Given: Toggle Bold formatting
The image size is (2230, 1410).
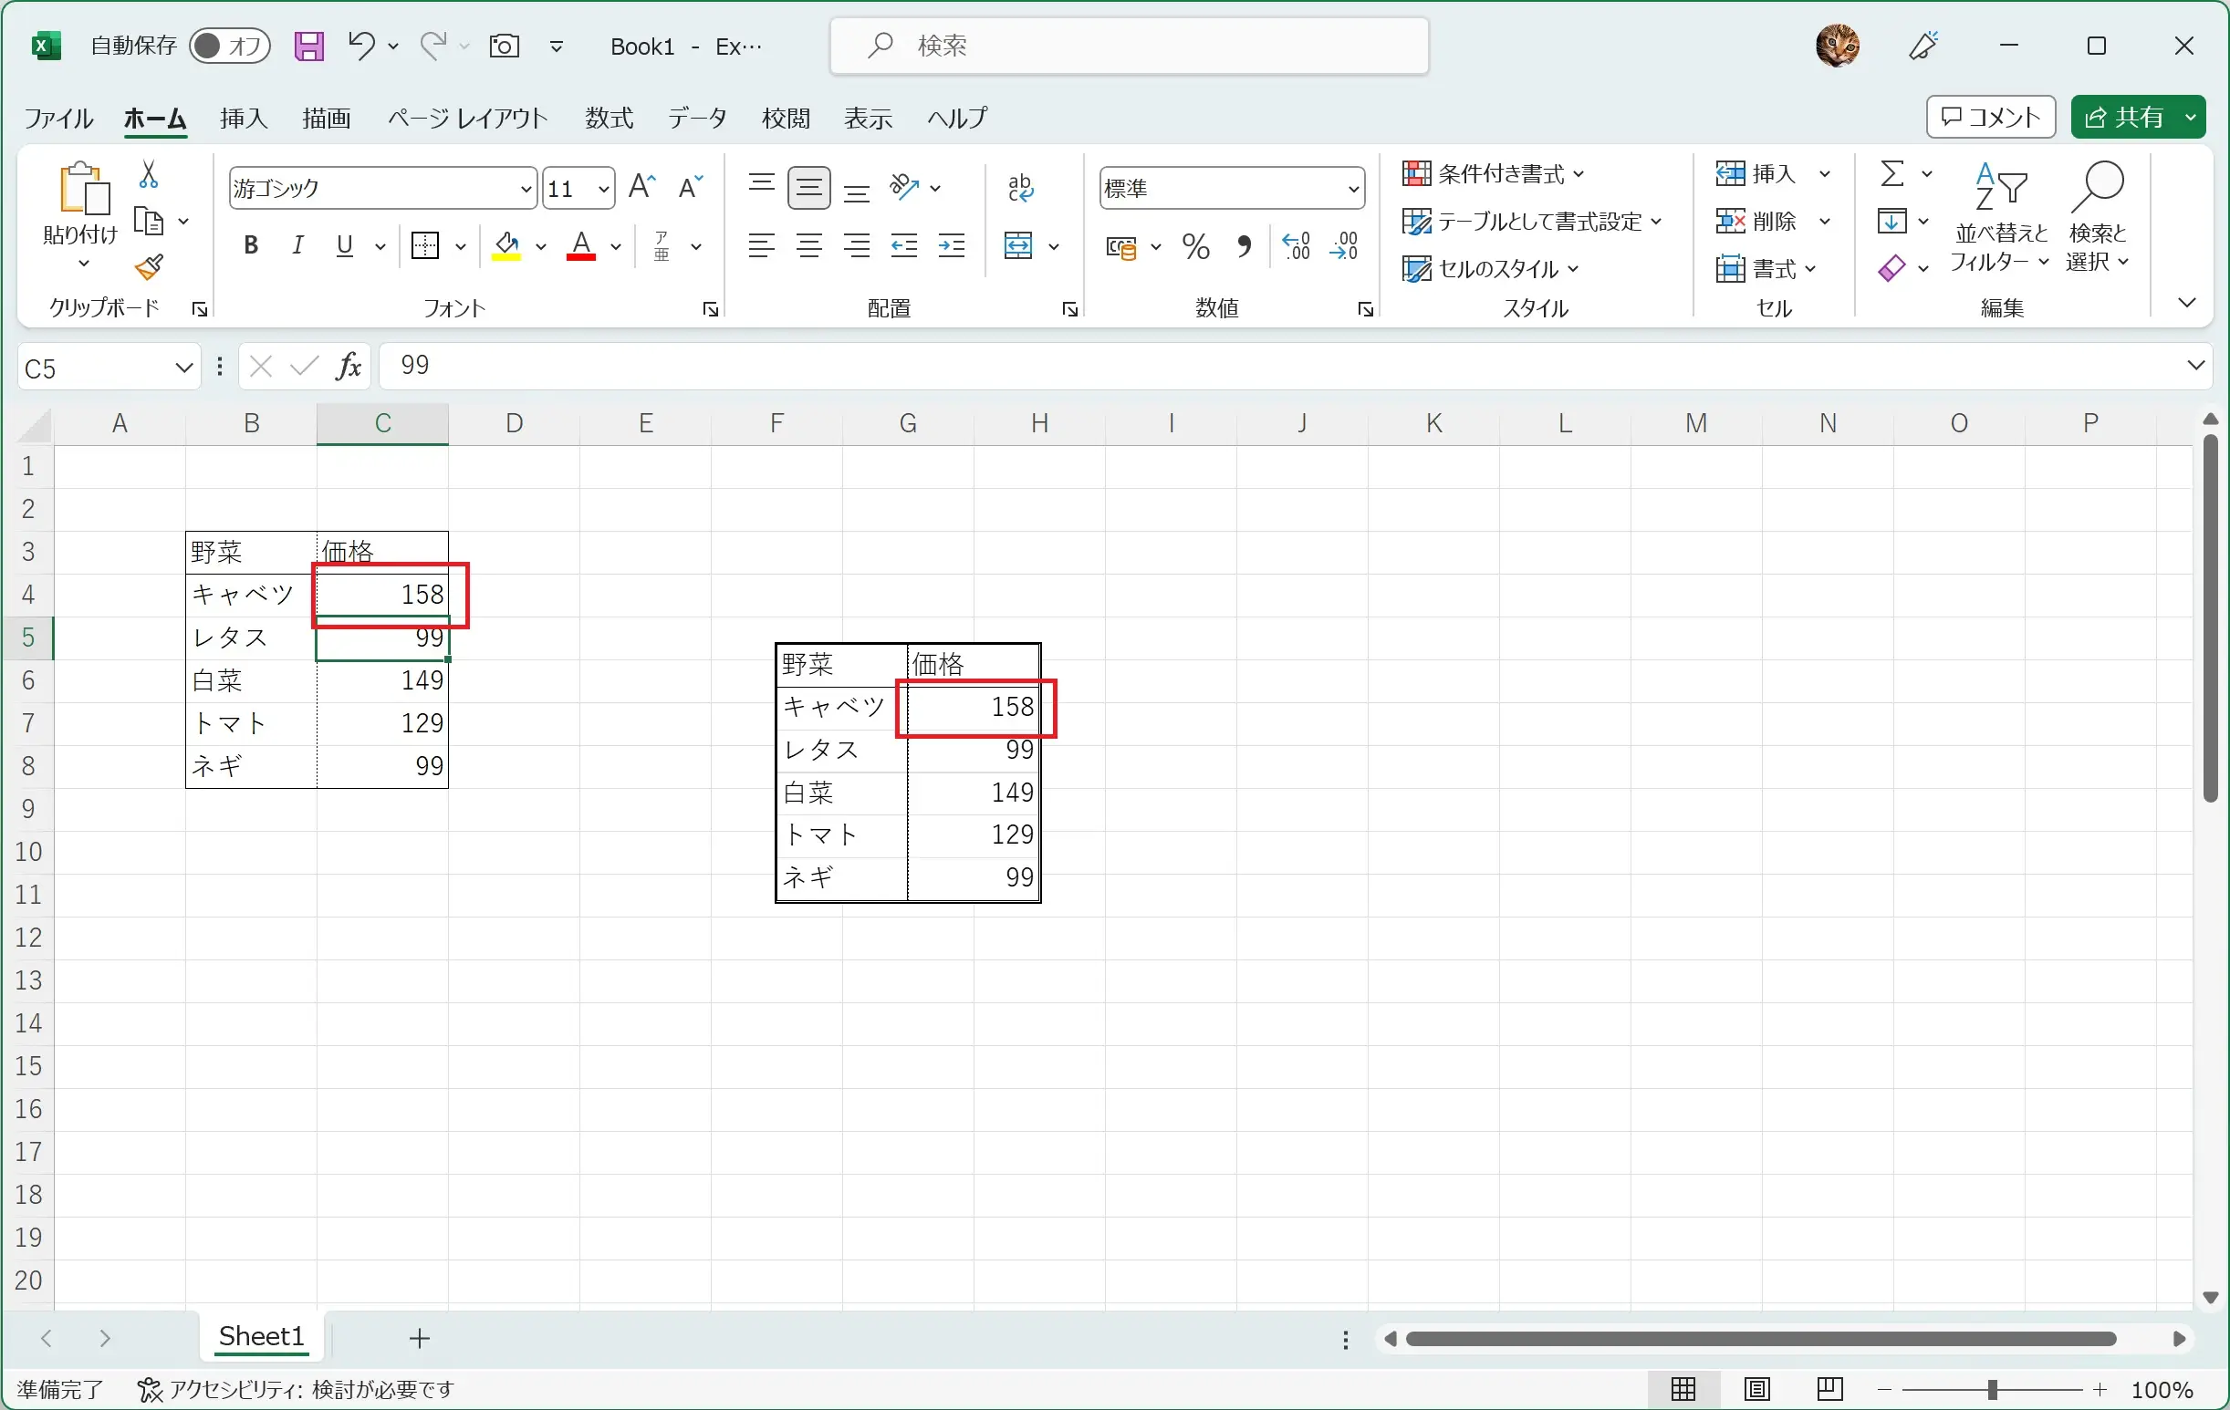Looking at the screenshot, I should pos(250,246).
